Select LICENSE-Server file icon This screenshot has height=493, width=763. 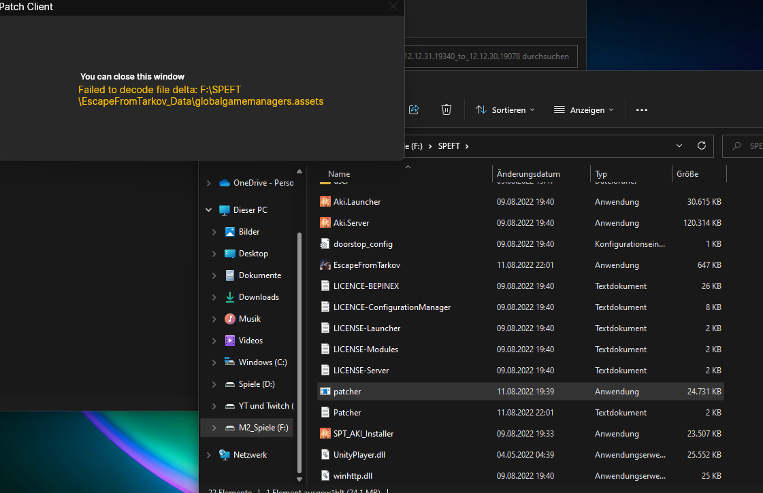[x=325, y=370]
